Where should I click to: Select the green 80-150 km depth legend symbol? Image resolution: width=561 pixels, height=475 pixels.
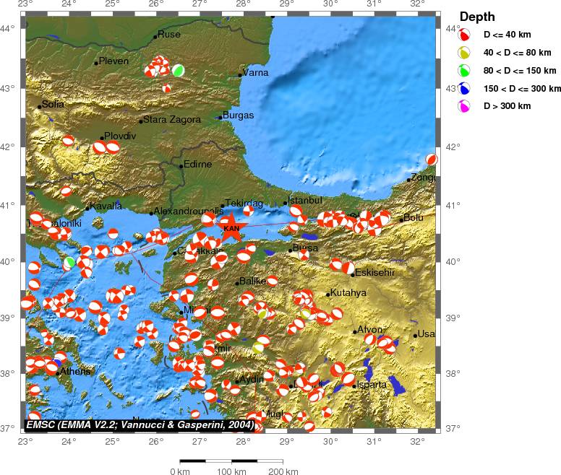(x=465, y=70)
